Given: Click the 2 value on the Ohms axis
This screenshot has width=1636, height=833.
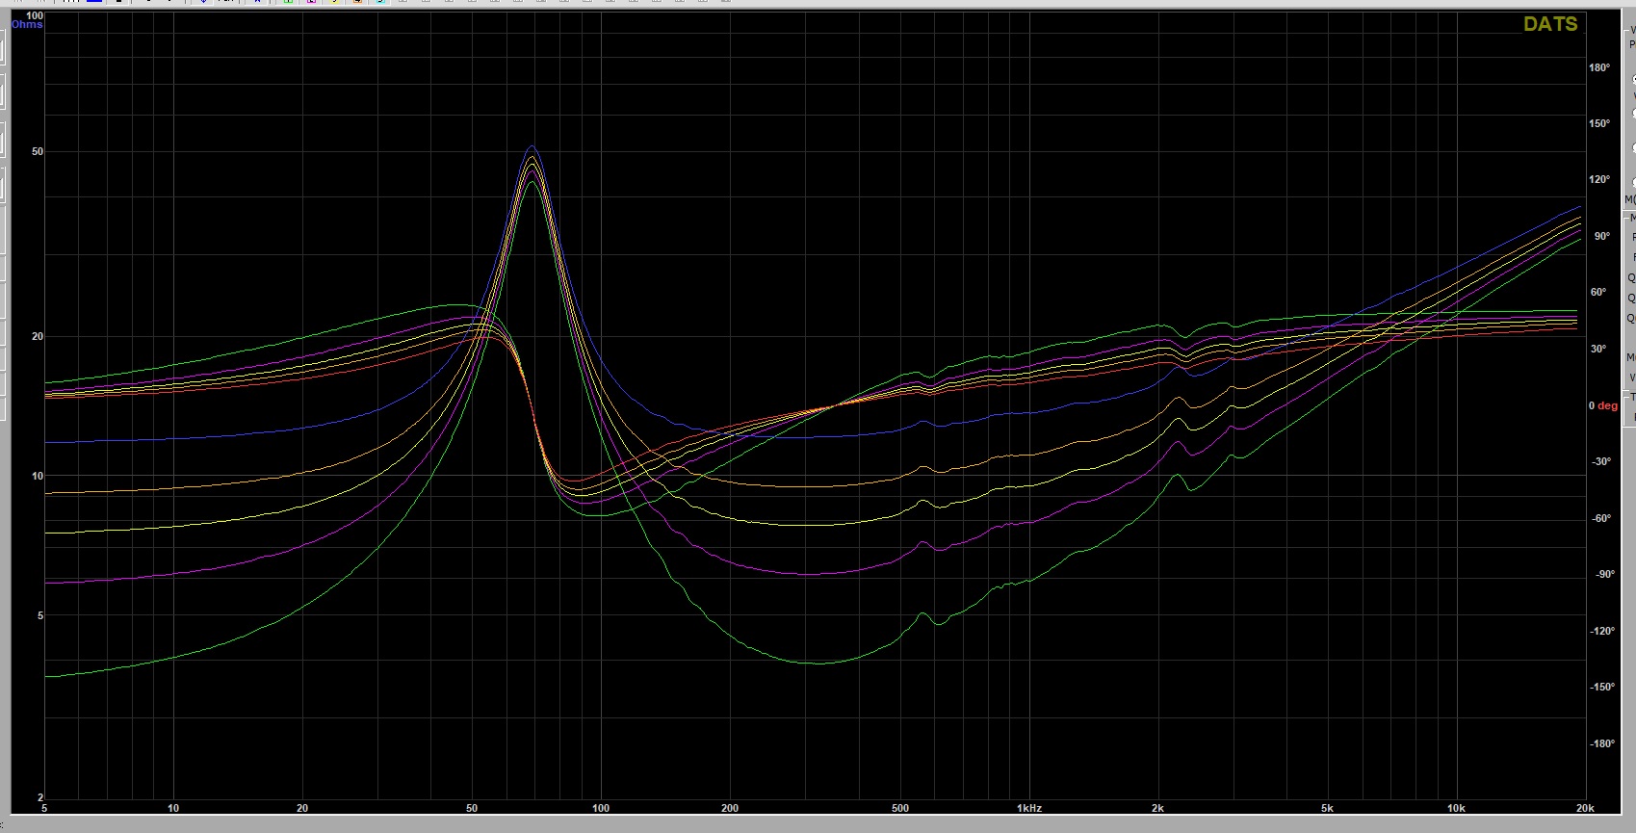Looking at the screenshot, I should [x=40, y=798].
